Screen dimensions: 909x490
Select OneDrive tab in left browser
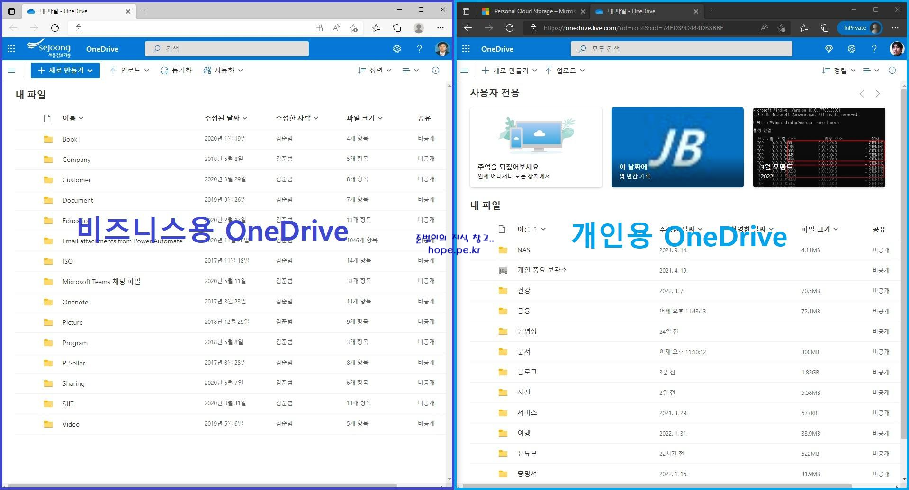[79, 11]
